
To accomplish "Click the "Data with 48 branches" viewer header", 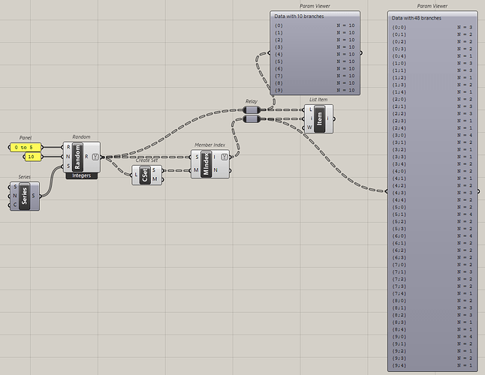I will tap(417, 18).
